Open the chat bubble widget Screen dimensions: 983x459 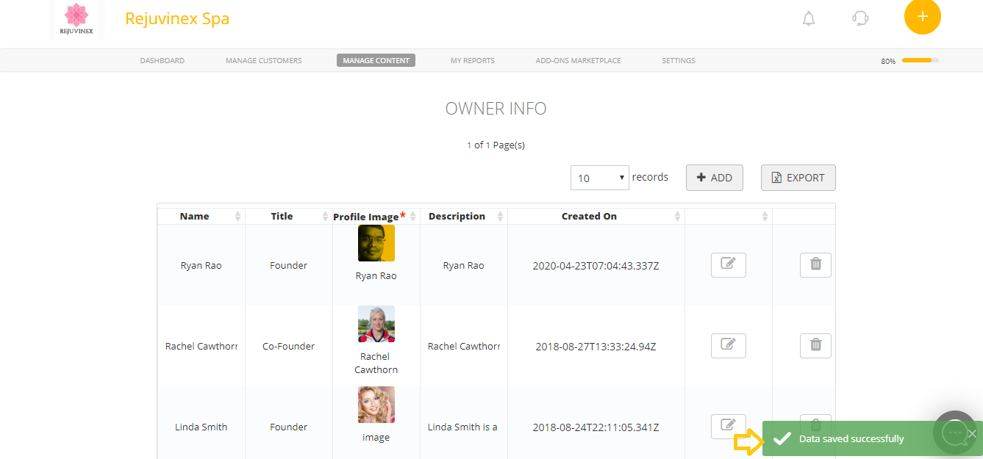[954, 432]
